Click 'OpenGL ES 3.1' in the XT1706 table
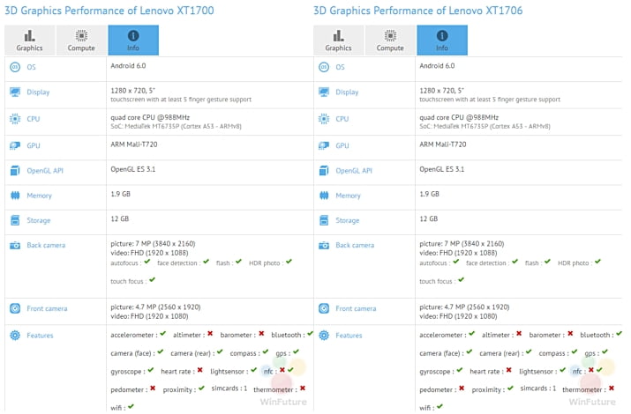This screenshot has width=631, height=414. point(441,169)
